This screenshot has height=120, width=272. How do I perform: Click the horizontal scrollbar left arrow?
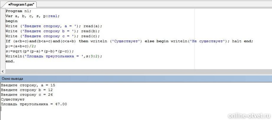coord(3,71)
